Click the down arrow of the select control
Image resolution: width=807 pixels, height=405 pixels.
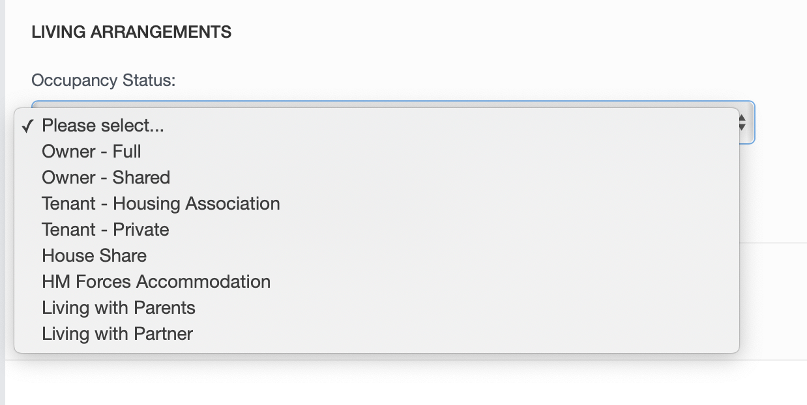[x=741, y=126]
